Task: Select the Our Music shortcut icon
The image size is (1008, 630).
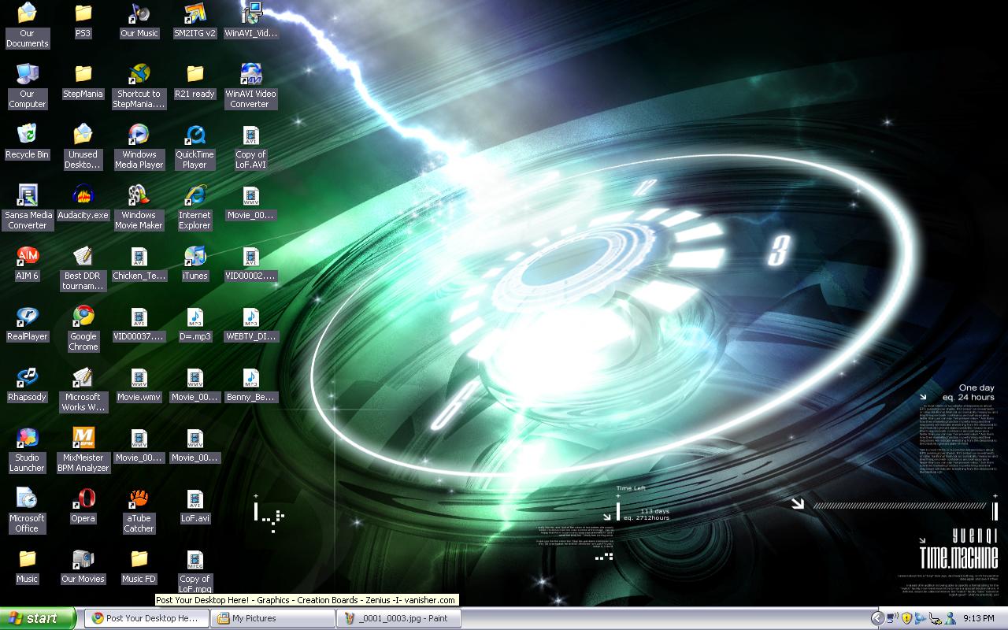Action: click(x=139, y=20)
